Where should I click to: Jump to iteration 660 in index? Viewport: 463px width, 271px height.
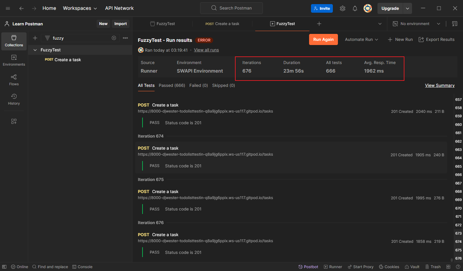[x=458, y=125]
